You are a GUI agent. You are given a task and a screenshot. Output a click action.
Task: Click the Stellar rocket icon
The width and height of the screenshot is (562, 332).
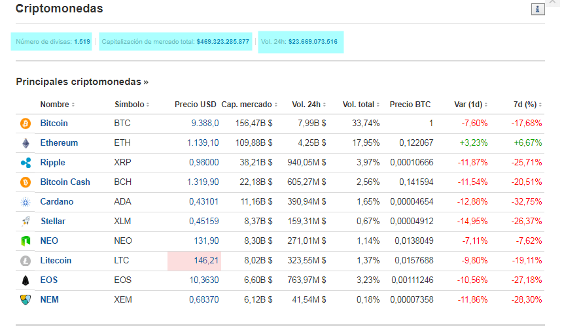26,222
